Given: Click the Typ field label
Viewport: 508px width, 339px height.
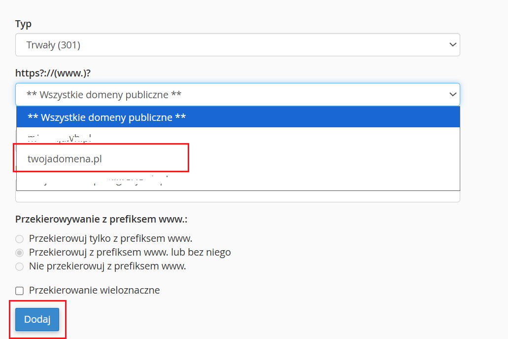Looking at the screenshot, I should pos(23,24).
